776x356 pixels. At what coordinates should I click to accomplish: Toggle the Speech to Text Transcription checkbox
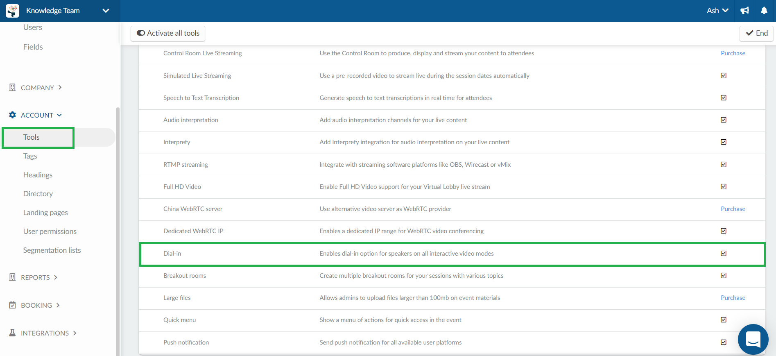click(724, 98)
